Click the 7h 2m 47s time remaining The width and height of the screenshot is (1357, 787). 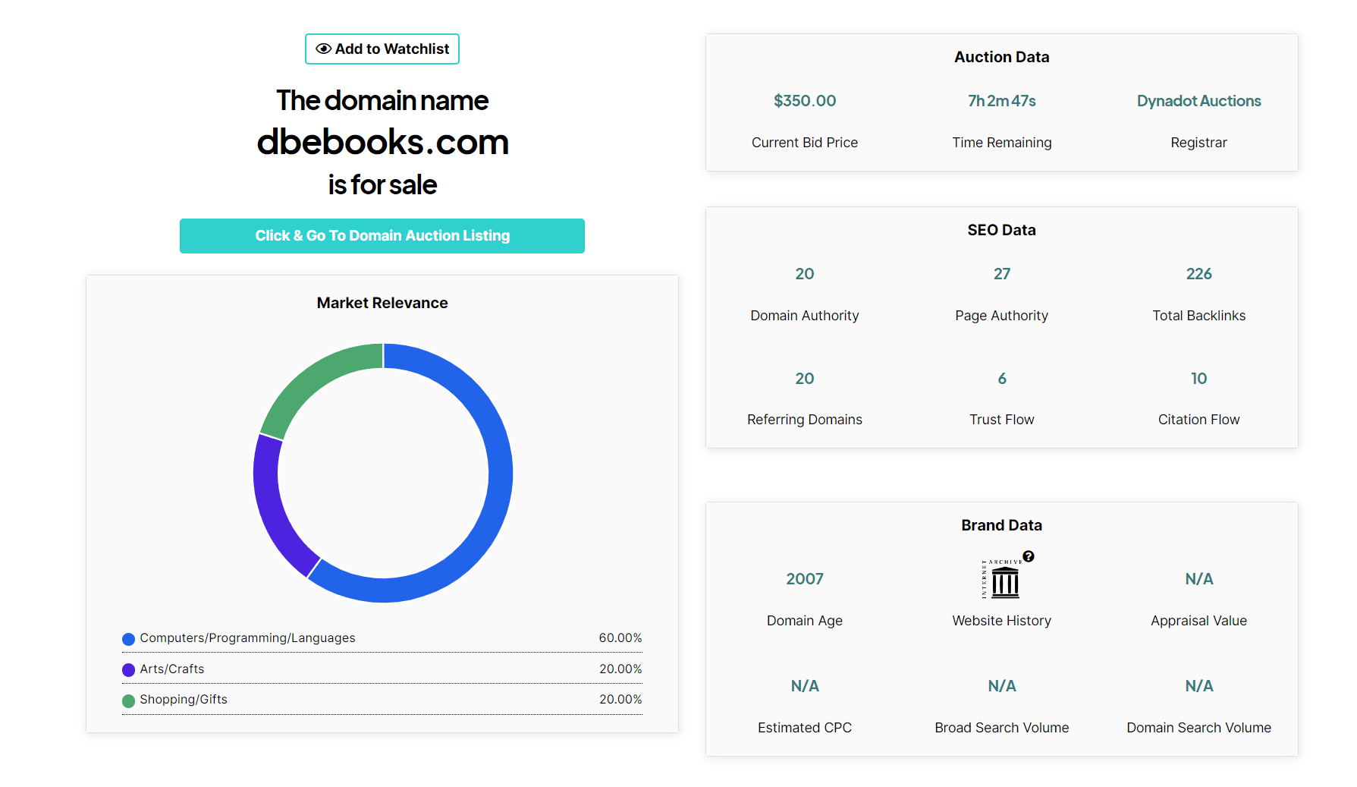[x=1001, y=101]
